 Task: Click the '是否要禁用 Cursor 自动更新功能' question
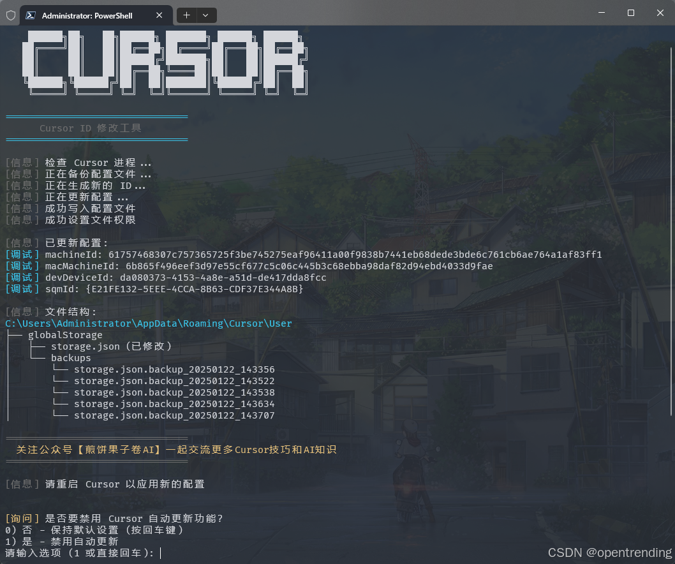click(x=114, y=518)
